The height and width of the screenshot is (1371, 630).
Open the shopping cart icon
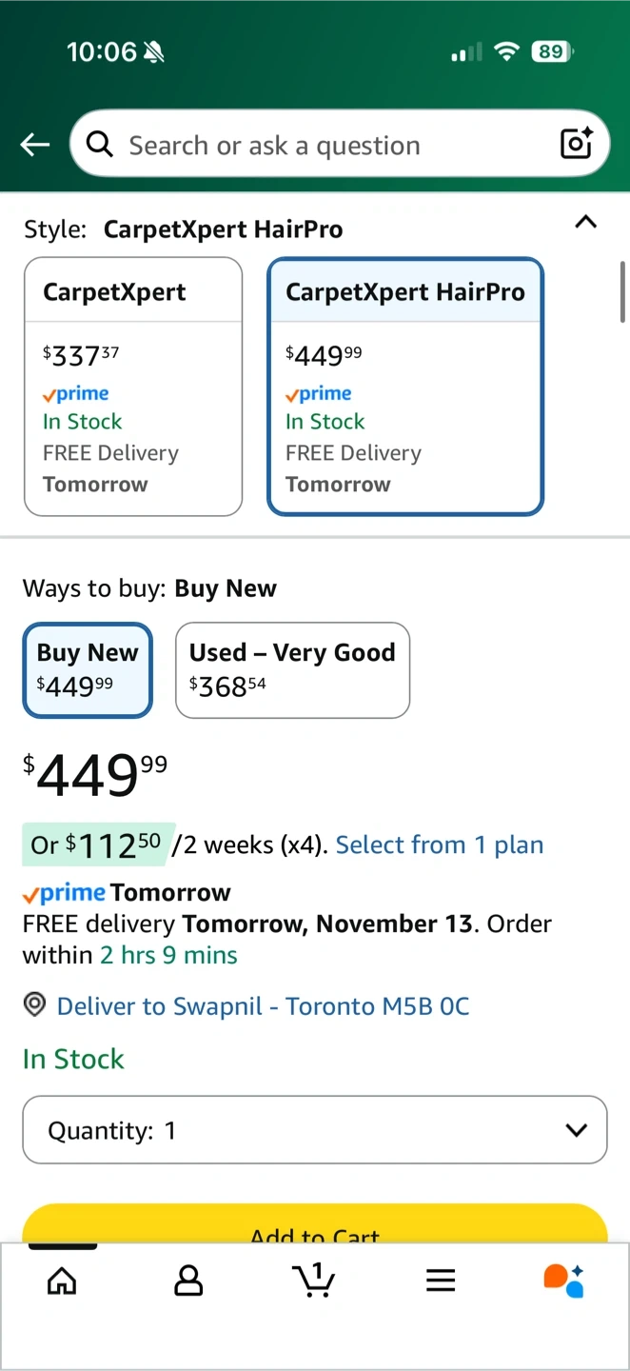tap(313, 1280)
